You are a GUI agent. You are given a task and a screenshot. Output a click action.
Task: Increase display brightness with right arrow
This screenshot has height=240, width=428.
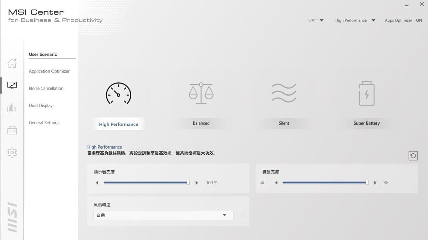(x=197, y=183)
